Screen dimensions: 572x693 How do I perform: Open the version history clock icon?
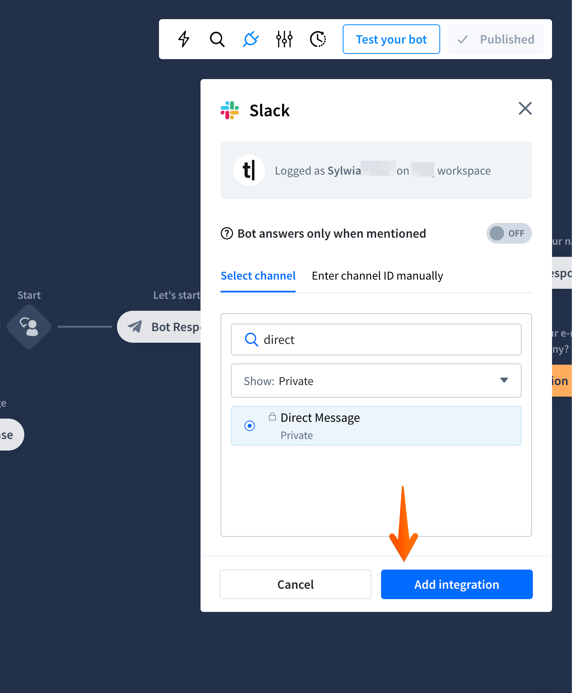click(x=318, y=39)
